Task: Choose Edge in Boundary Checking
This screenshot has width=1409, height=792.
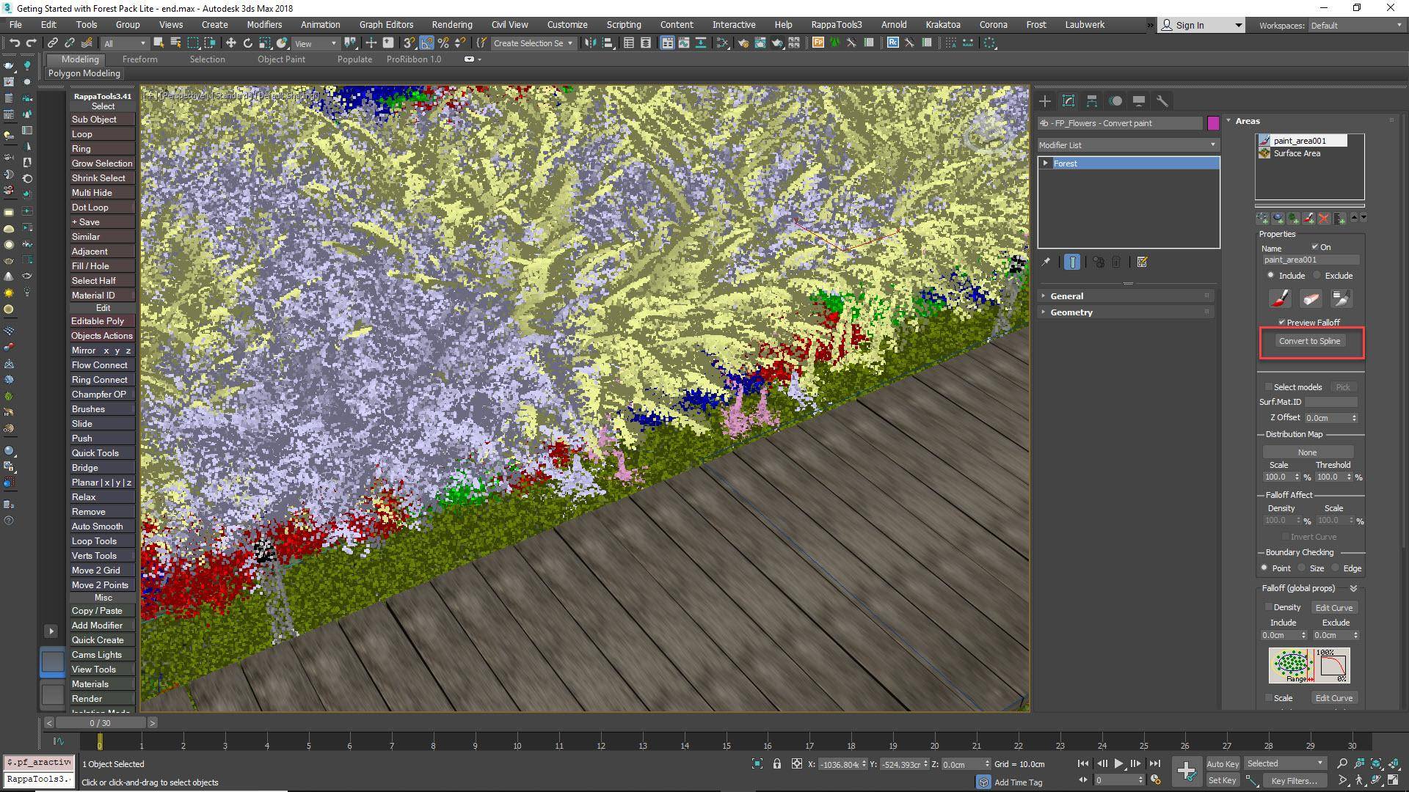Action: (1336, 568)
